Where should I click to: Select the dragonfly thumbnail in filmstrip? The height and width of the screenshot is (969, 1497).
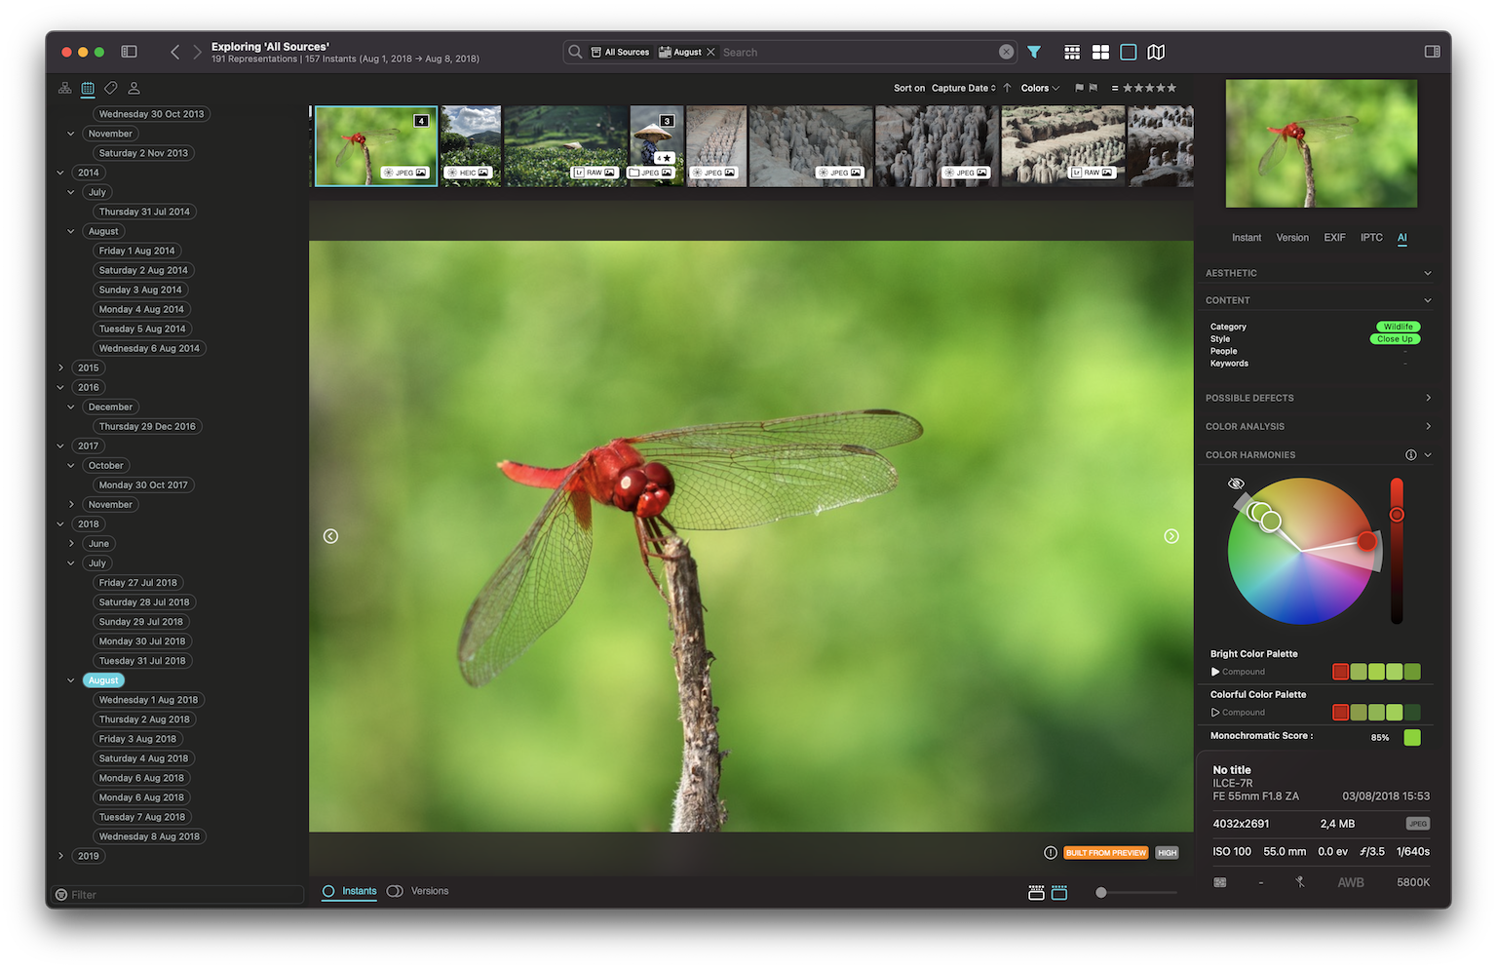click(x=375, y=146)
